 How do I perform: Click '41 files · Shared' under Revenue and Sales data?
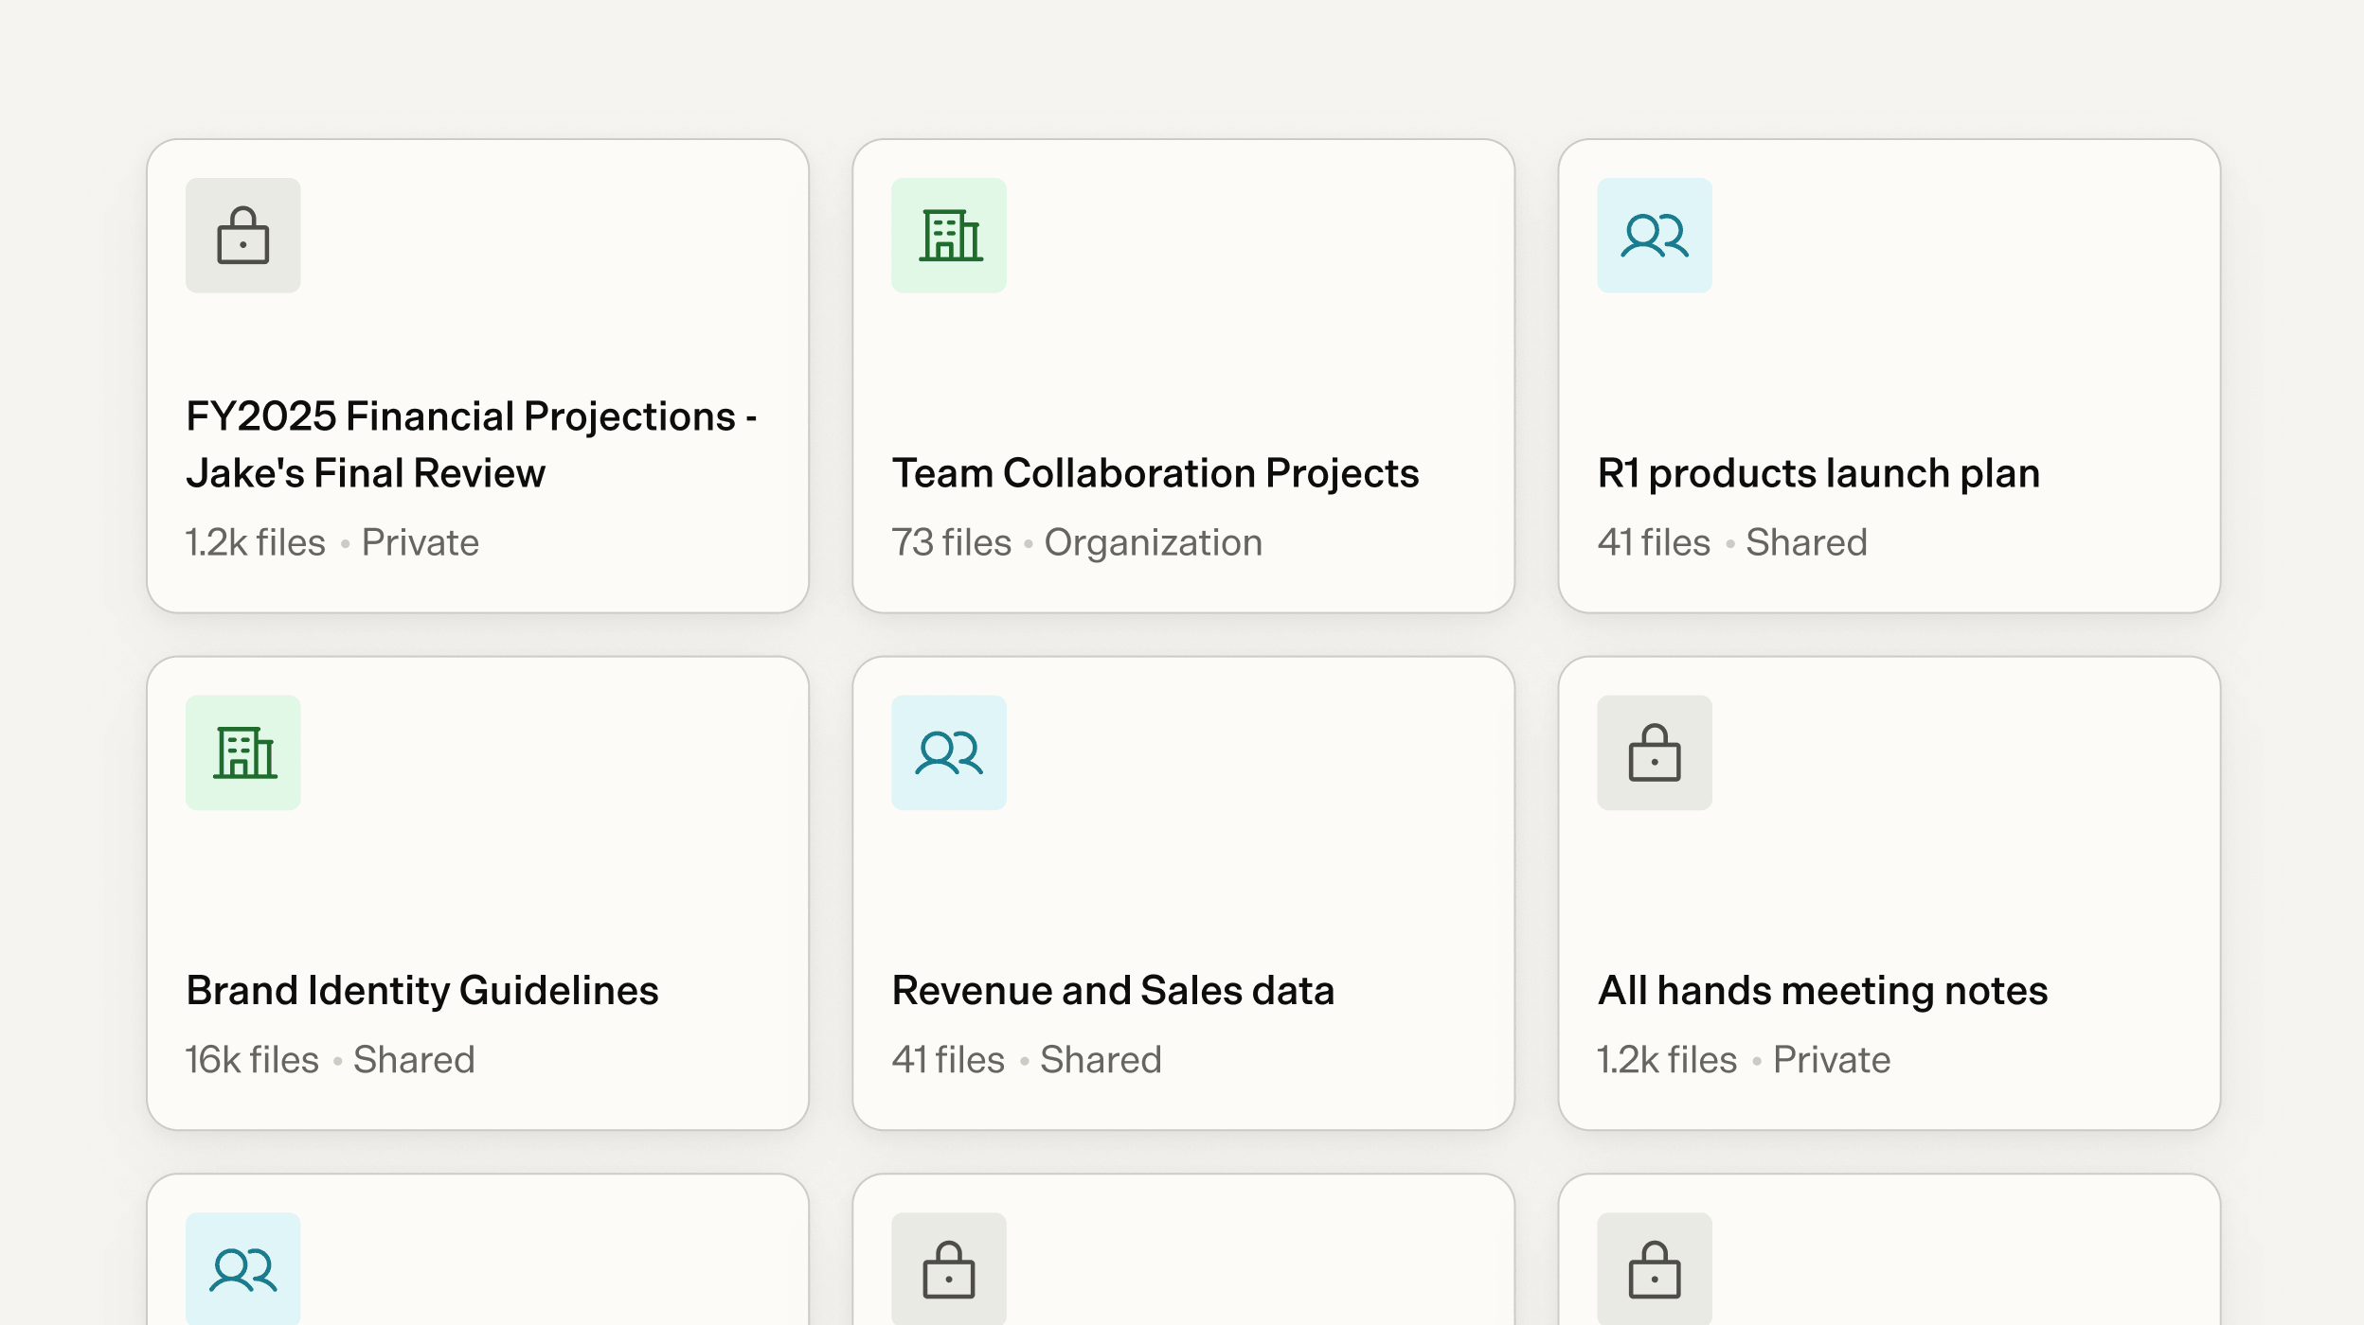(1027, 1059)
